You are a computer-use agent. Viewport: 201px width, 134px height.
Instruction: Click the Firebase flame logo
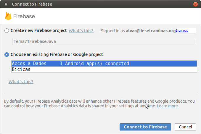click(8, 16)
